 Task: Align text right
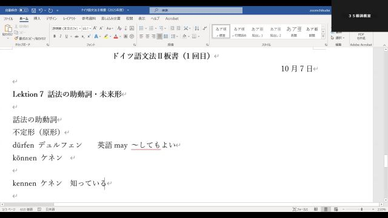tap(153, 36)
